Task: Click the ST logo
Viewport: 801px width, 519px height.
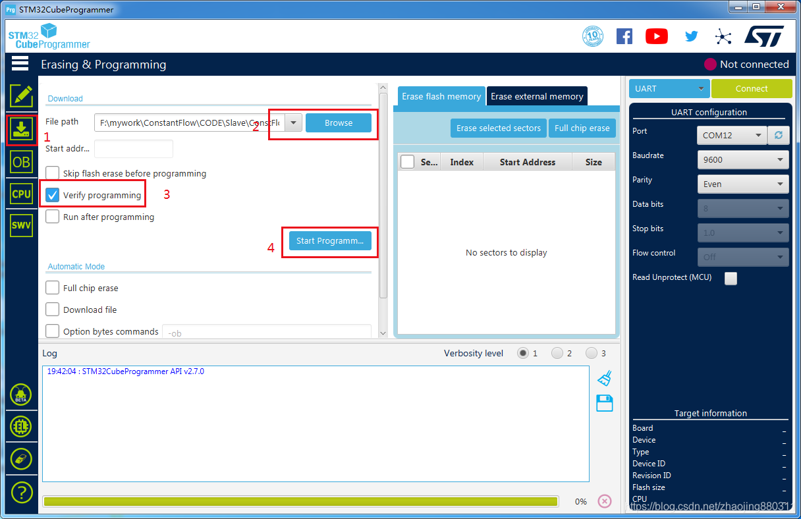Action: coord(764,36)
